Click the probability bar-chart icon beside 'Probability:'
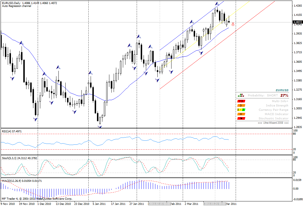Screen dimensions: 303x206 pos(241,95)
